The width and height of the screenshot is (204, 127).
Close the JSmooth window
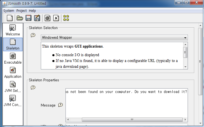tap(197, 2)
